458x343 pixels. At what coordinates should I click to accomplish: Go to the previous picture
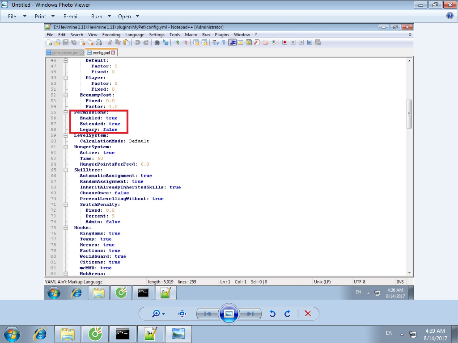point(208,314)
